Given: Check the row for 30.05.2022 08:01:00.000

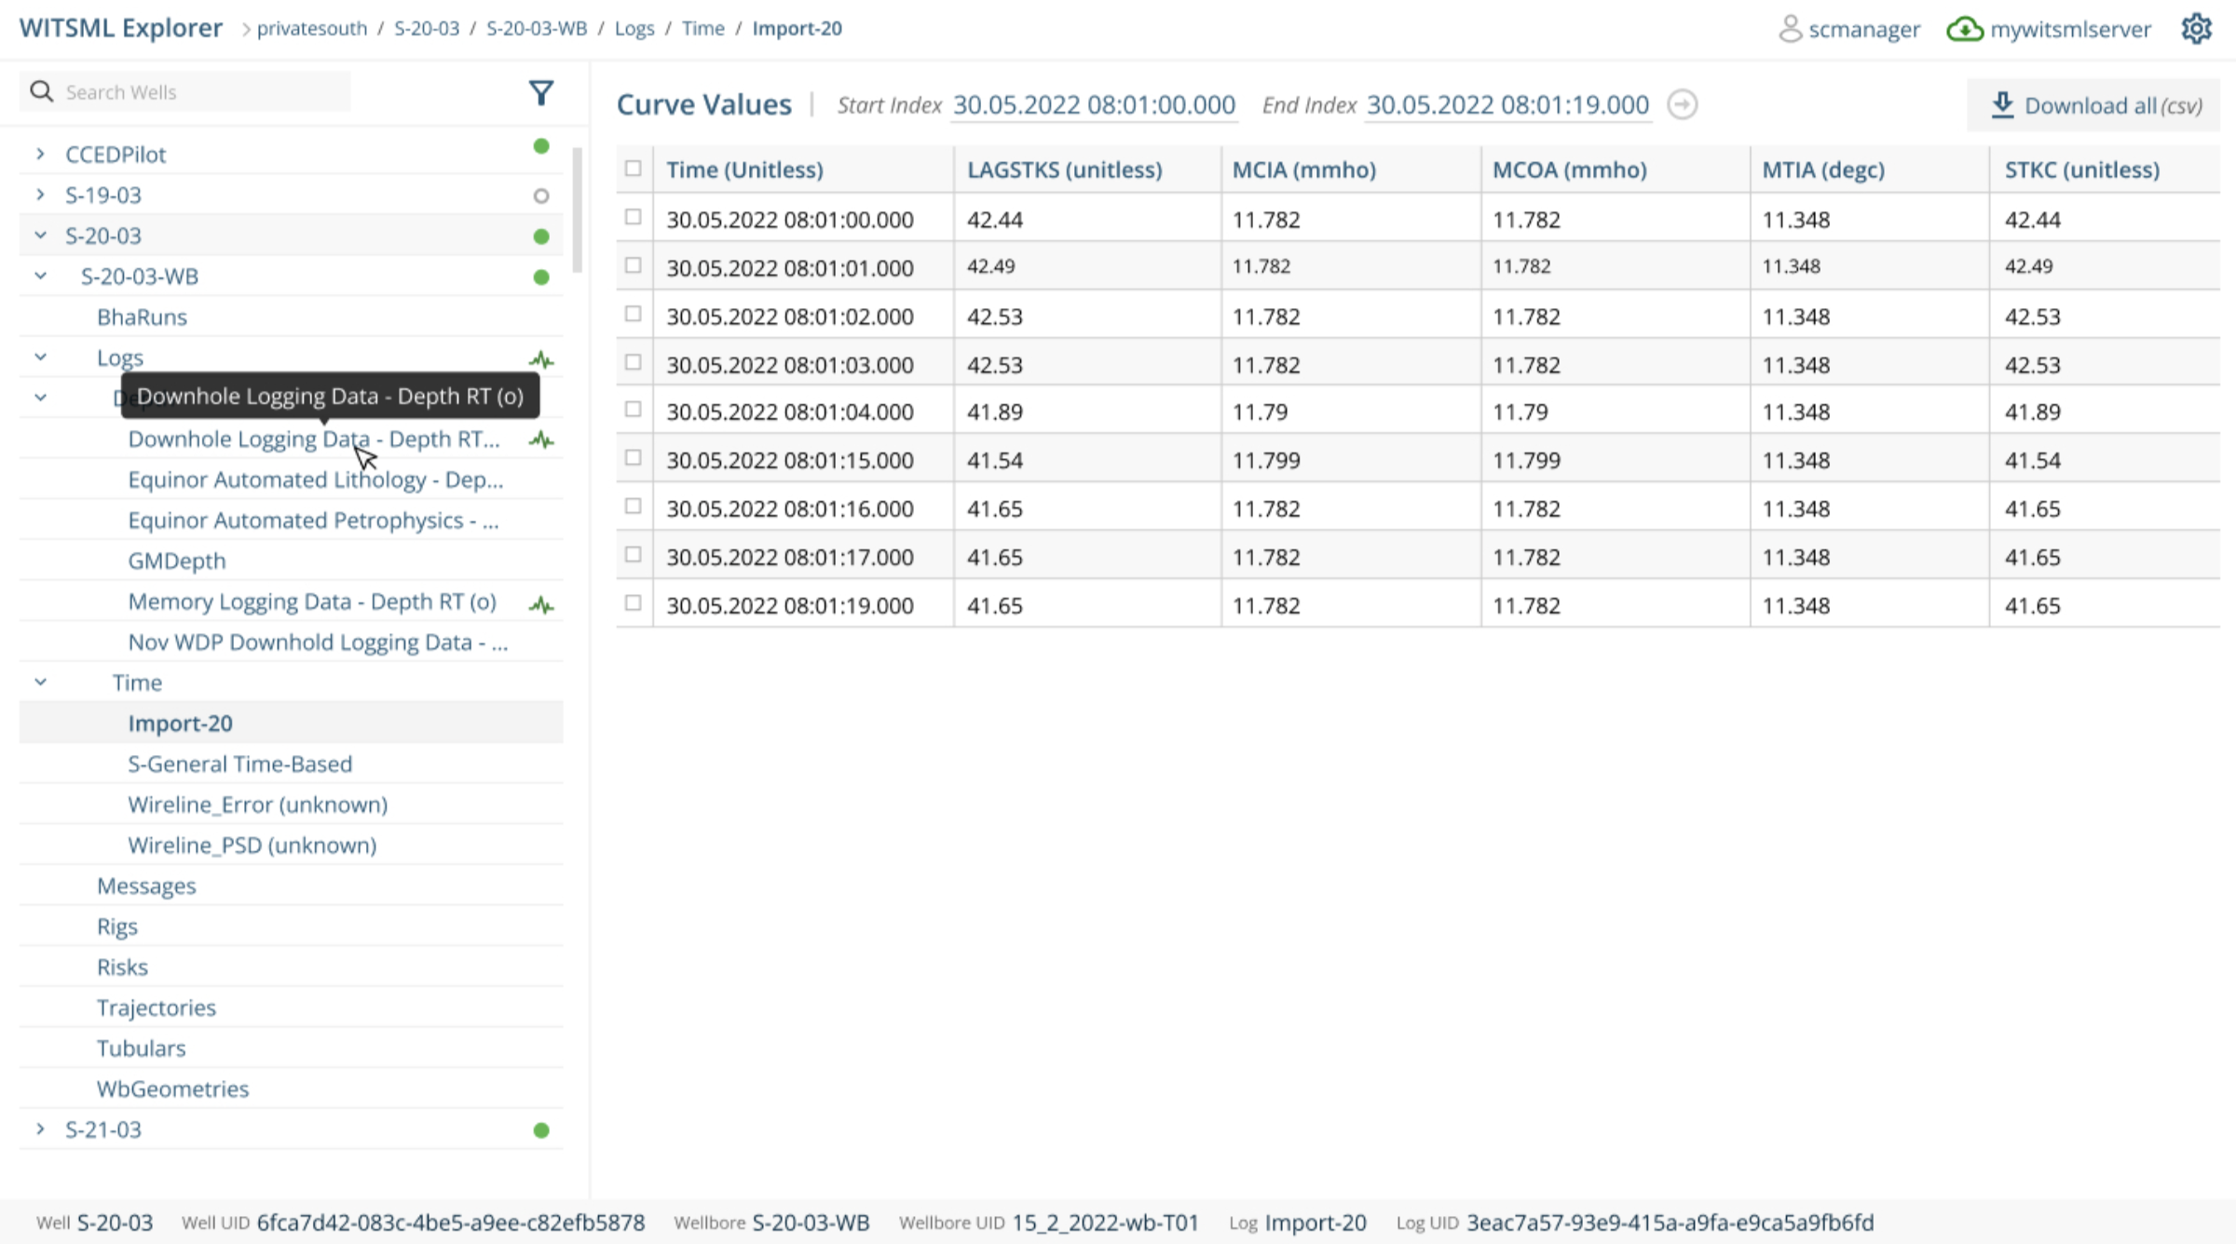Looking at the screenshot, I should click(x=634, y=218).
